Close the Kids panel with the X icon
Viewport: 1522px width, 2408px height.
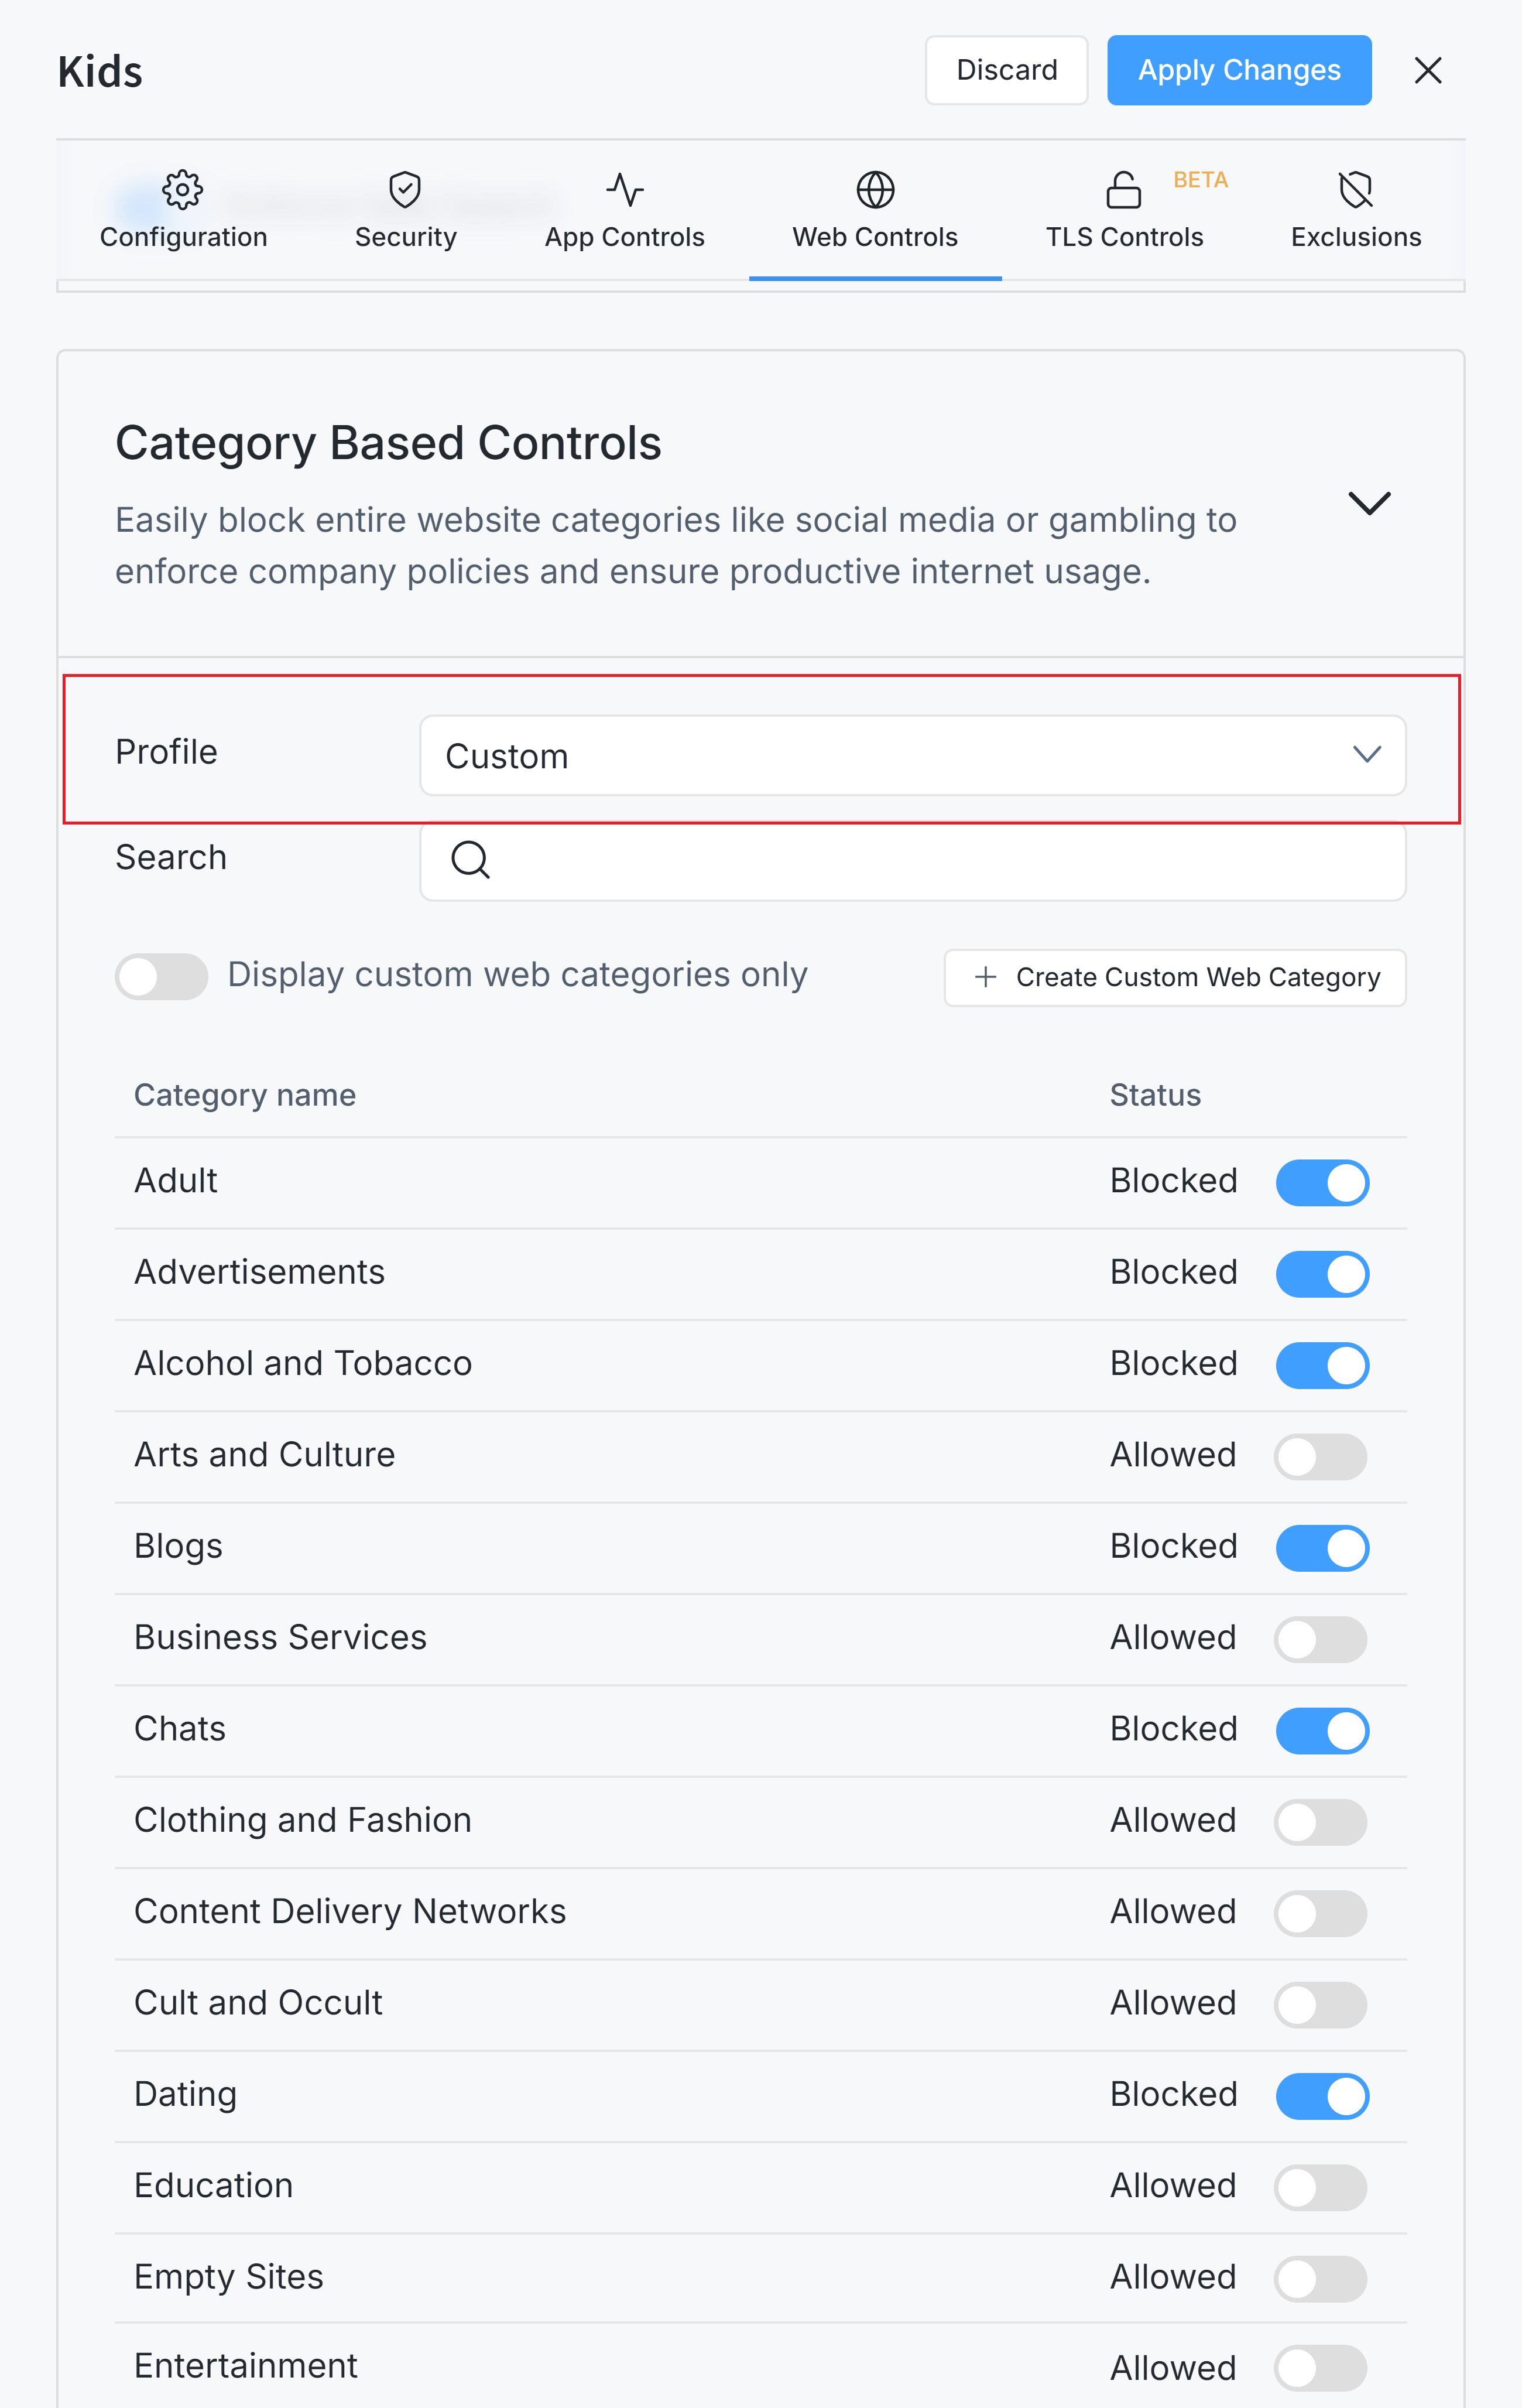click(x=1428, y=70)
